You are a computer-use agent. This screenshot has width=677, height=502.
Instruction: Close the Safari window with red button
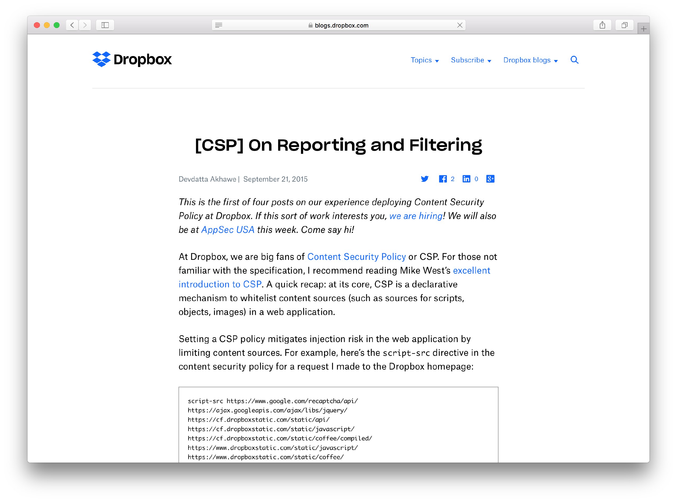click(x=37, y=25)
